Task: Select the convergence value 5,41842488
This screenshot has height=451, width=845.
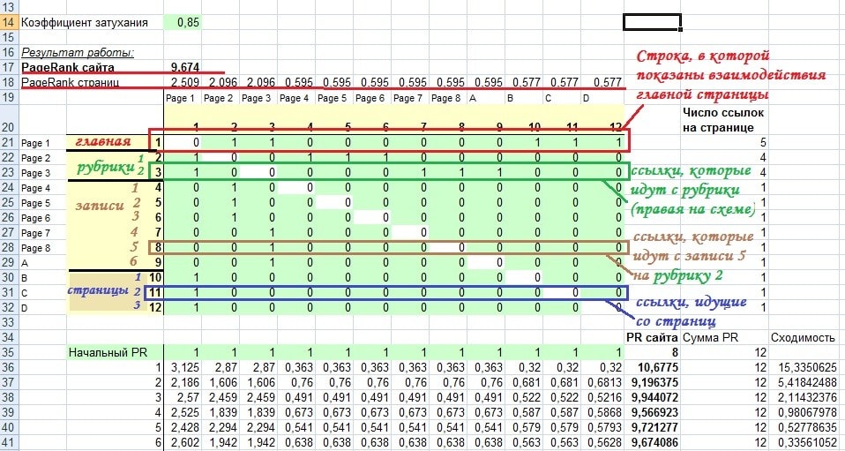Action: coord(806,383)
